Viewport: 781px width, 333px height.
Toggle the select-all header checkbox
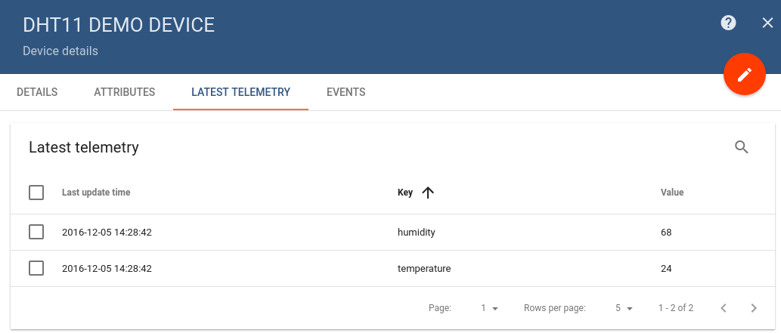pyautogui.click(x=36, y=193)
